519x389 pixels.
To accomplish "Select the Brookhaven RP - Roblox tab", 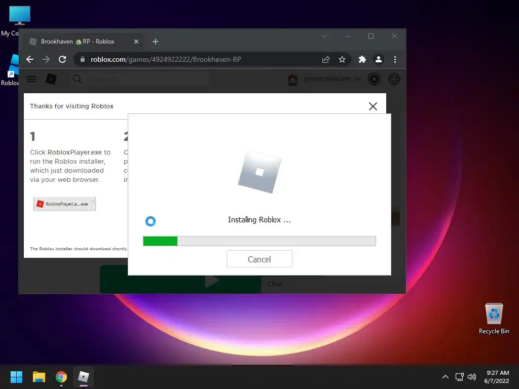I will coord(84,42).
